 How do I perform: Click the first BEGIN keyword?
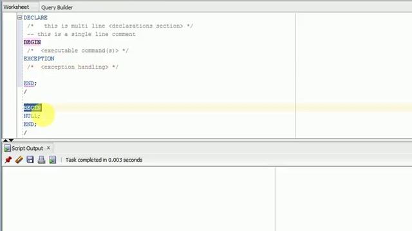click(x=32, y=42)
